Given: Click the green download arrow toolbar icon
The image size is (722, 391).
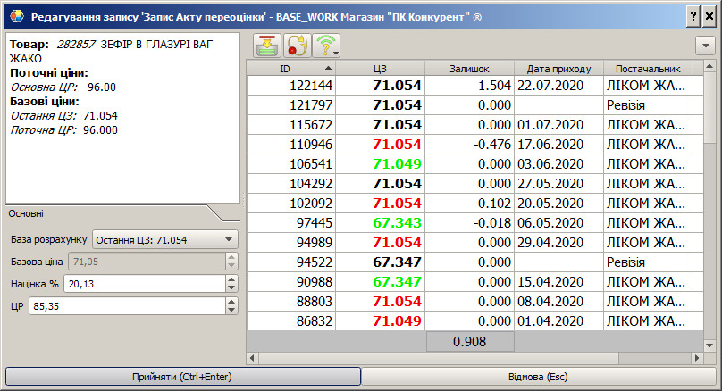Looking at the screenshot, I should [267, 46].
